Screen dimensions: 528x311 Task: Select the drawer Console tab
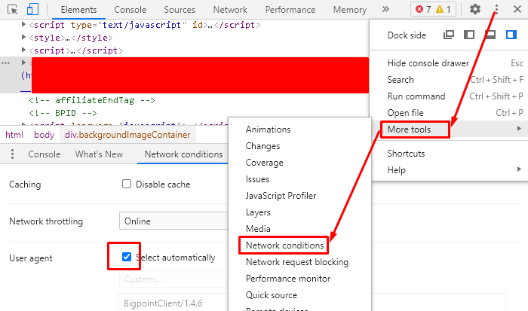click(x=44, y=154)
